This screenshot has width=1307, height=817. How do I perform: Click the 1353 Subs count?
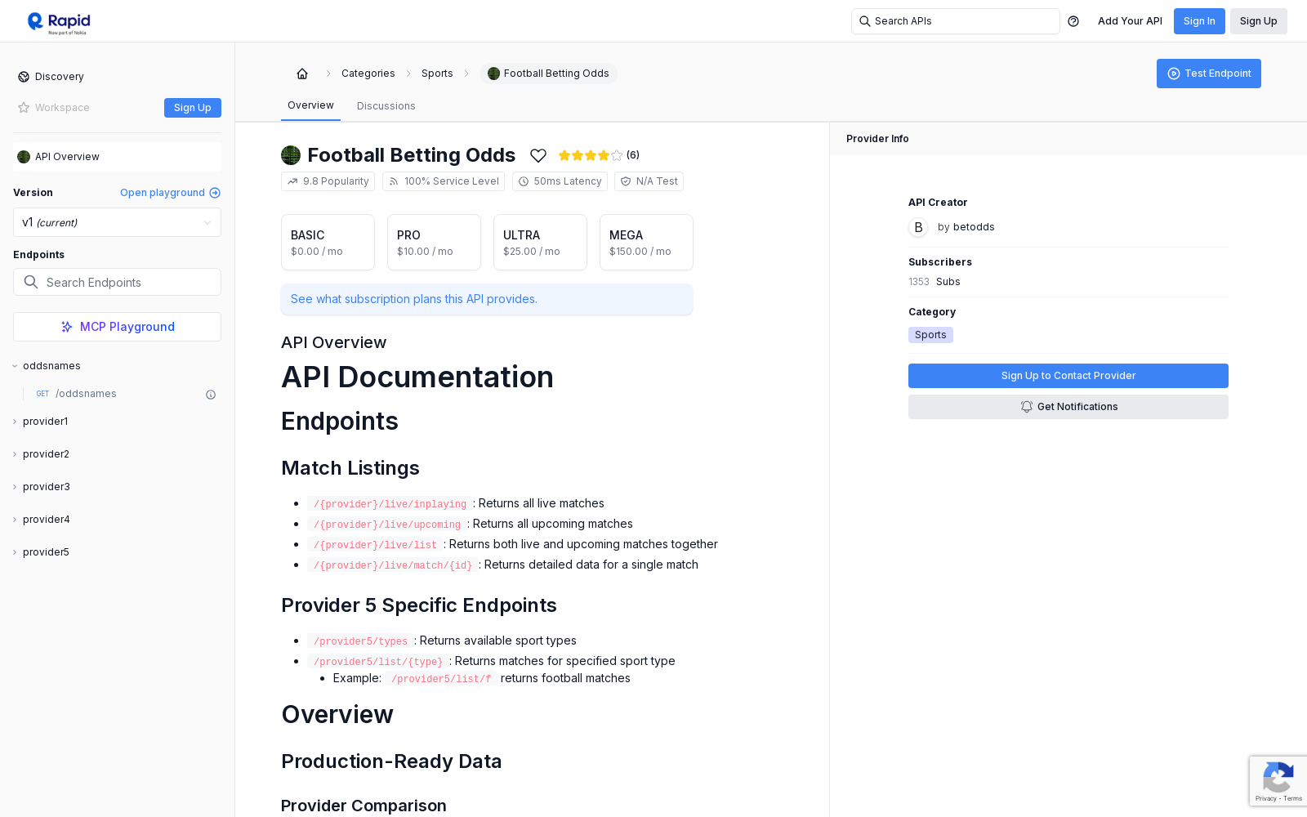pyautogui.click(x=935, y=282)
